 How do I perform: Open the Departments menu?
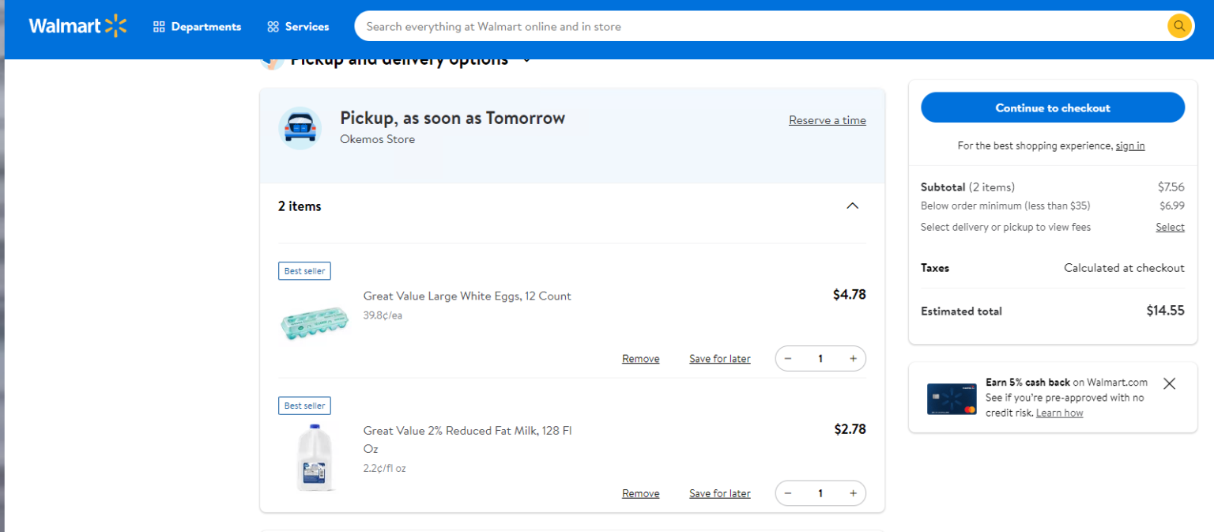tap(197, 27)
